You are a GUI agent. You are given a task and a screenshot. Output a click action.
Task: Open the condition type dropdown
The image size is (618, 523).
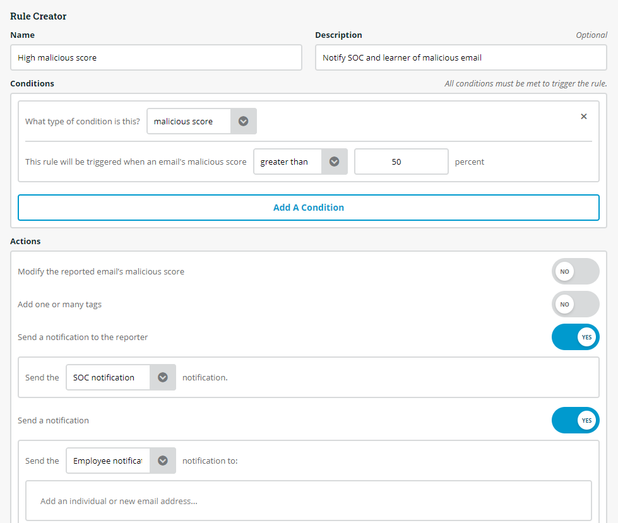(x=189, y=122)
